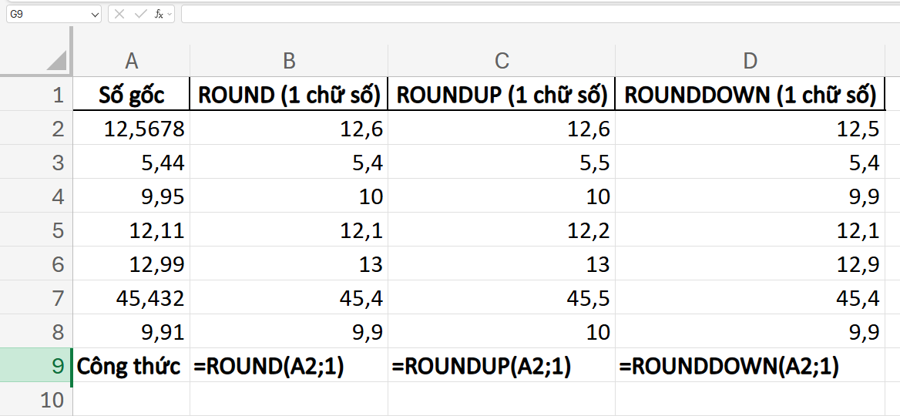Select column A header

click(132, 62)
